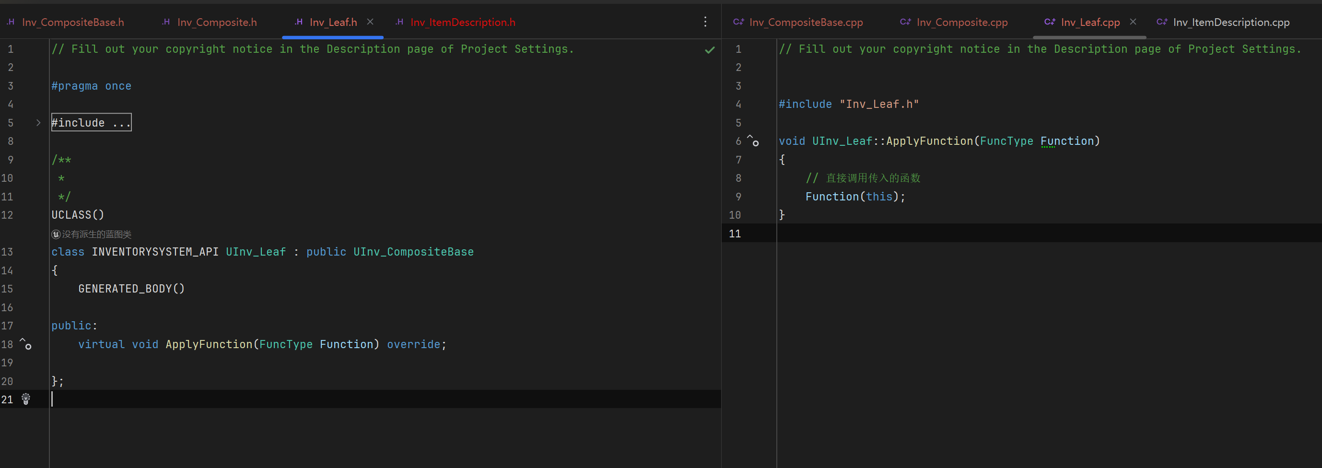Image resolution: width=1322 pixels, height=468 pixels.
Task: Click the "override" keyword in Inv_Leaf.h
Action: coord(414,344)
